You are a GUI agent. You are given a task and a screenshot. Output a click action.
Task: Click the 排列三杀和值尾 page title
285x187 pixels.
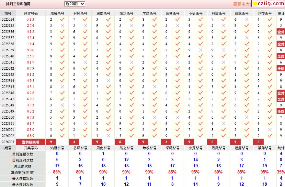click(x=18, y=4)
